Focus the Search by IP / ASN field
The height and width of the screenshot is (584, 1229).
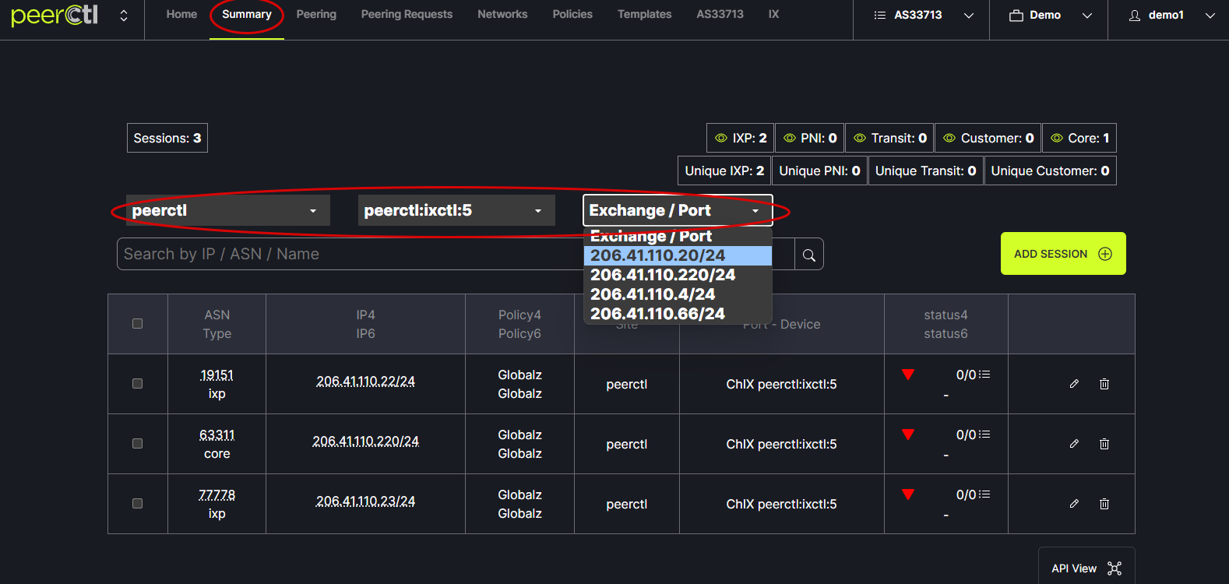click(350, 255)
